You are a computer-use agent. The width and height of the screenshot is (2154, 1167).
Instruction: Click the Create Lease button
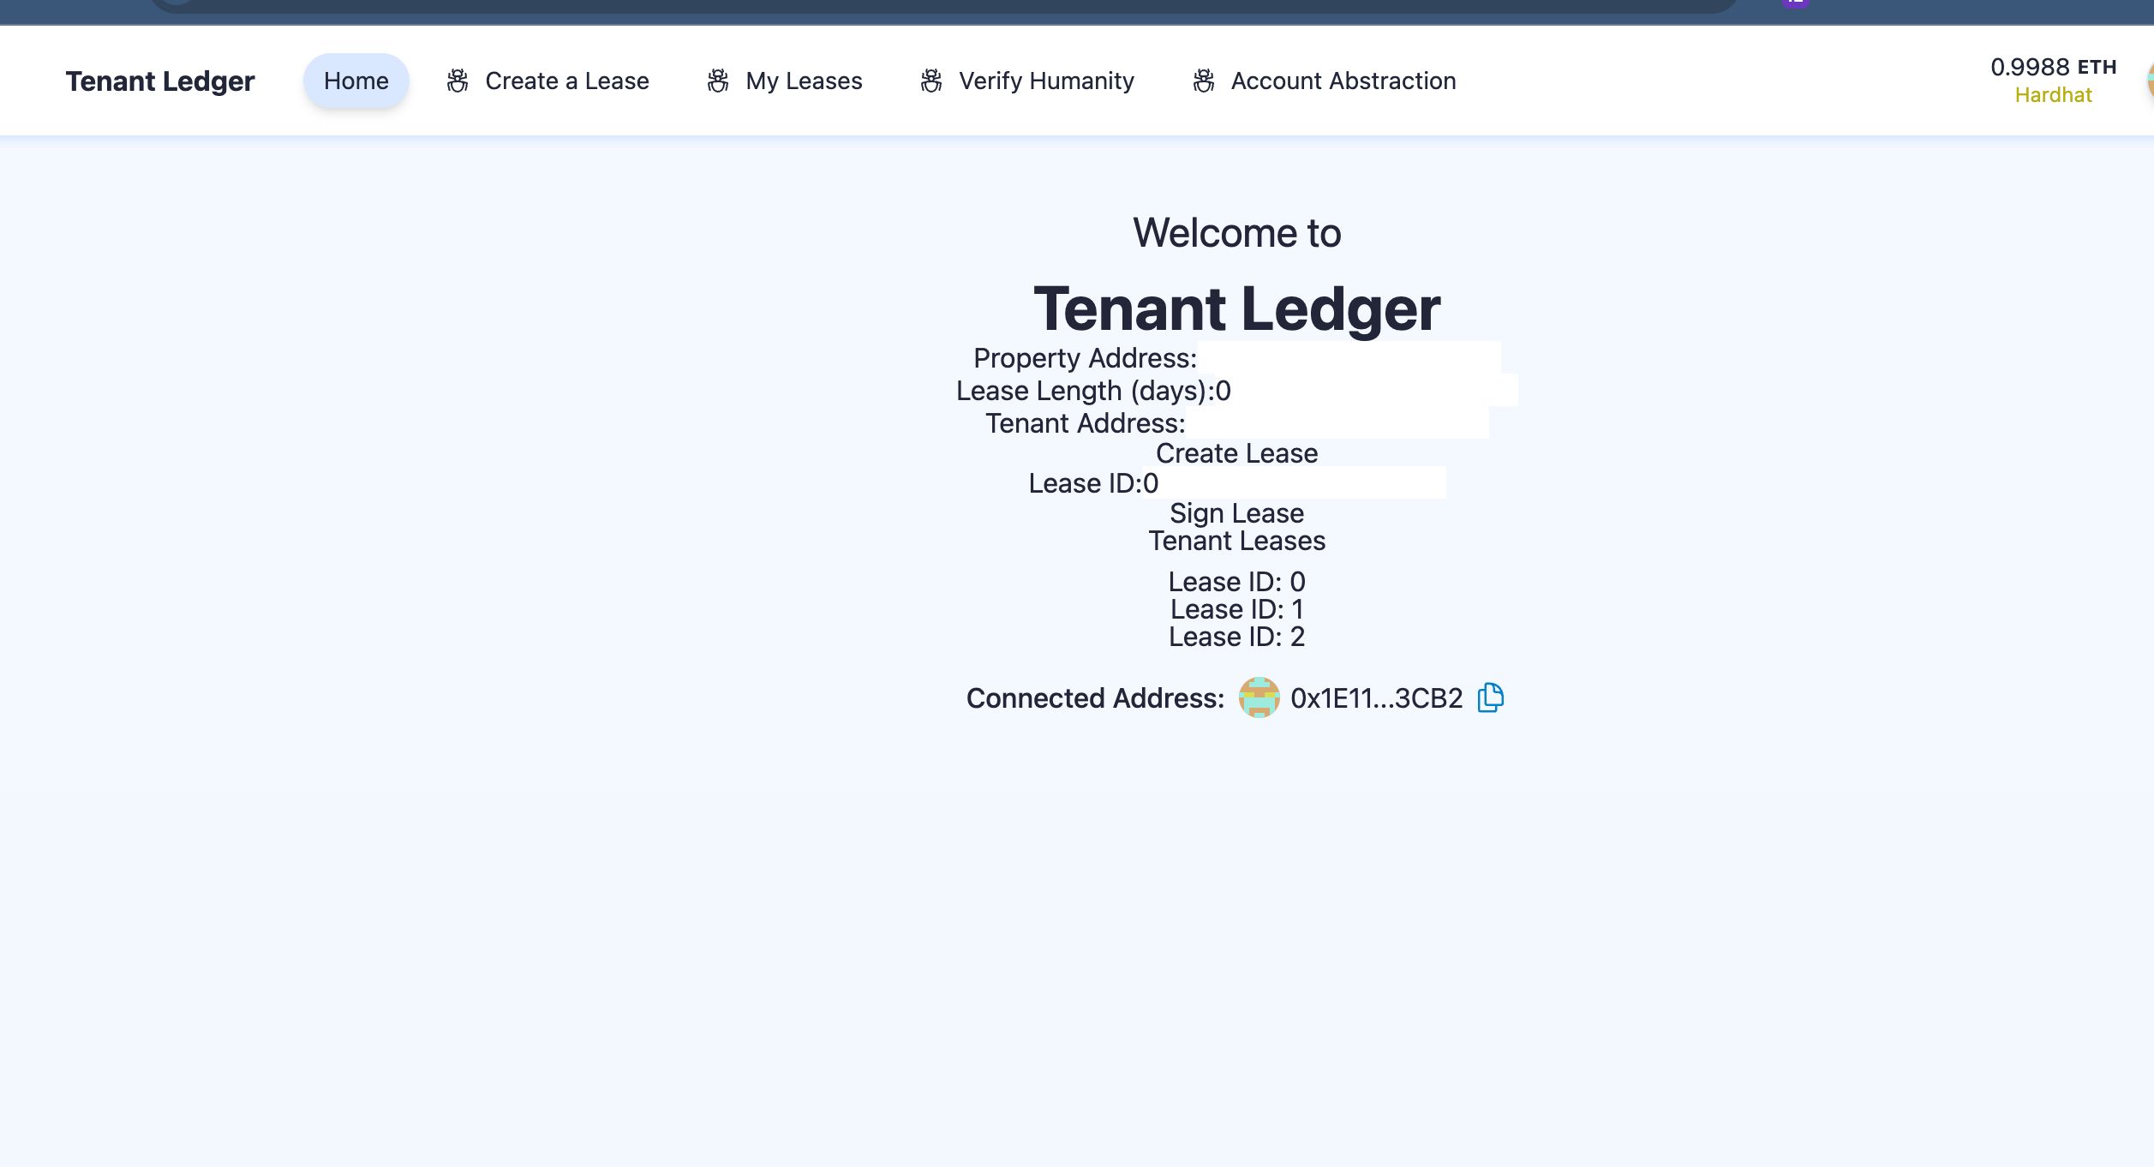pos(1236,452)
